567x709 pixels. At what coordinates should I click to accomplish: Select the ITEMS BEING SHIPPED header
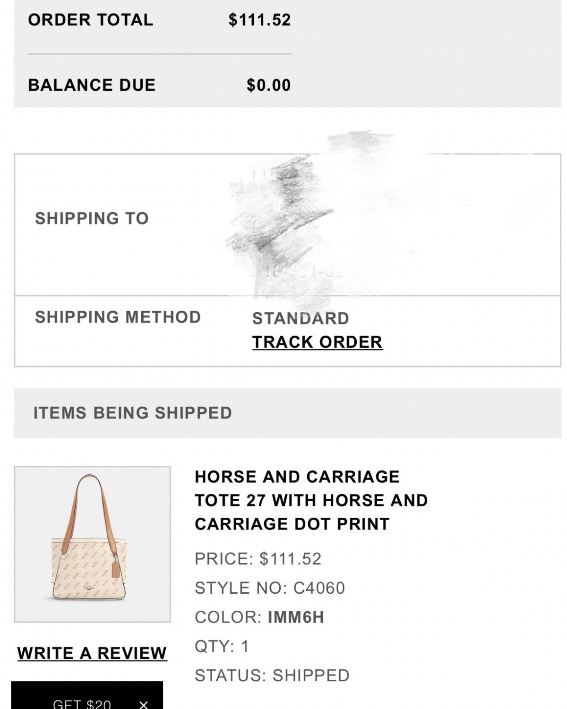[x=132, y=413]
